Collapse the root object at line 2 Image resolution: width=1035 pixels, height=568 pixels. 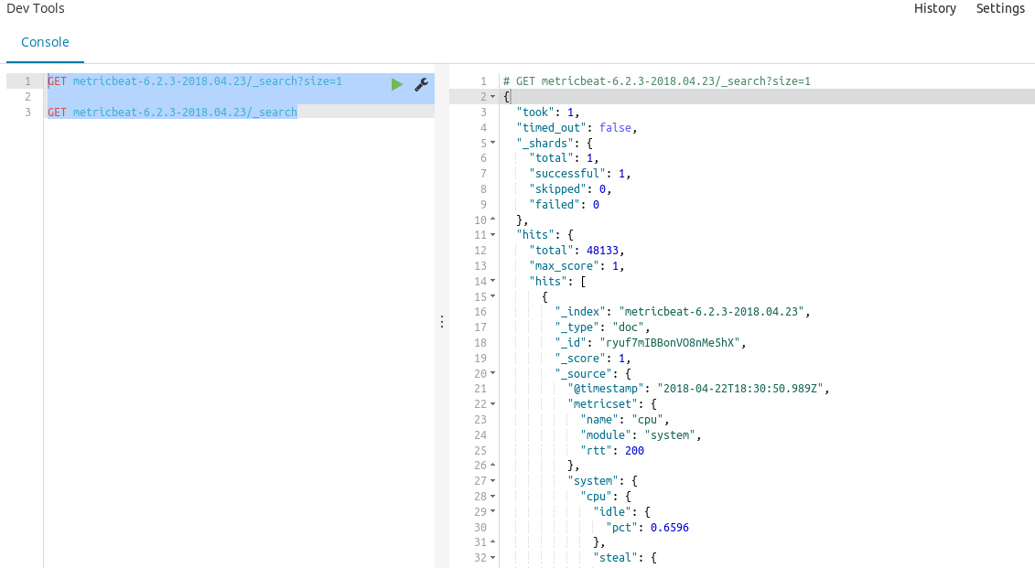coord(492,97)
